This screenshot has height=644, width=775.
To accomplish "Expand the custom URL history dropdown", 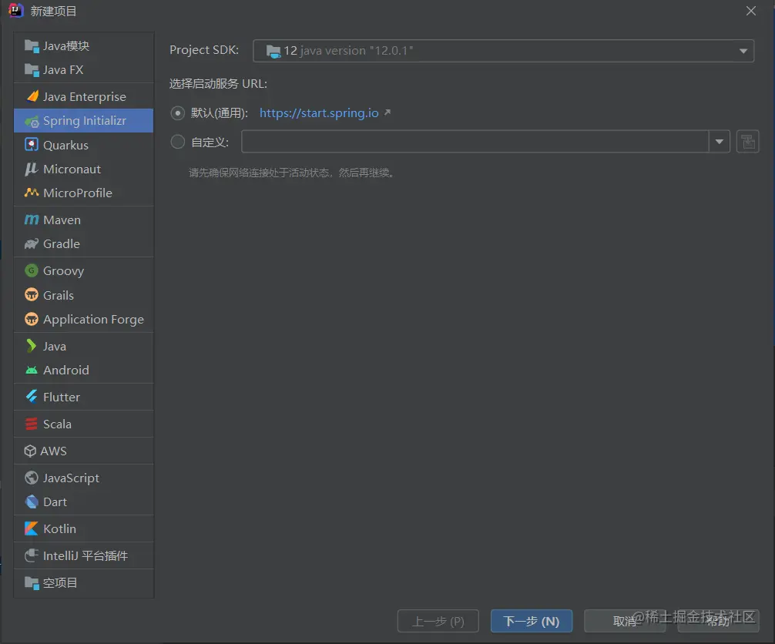I will tap(720, 142).
